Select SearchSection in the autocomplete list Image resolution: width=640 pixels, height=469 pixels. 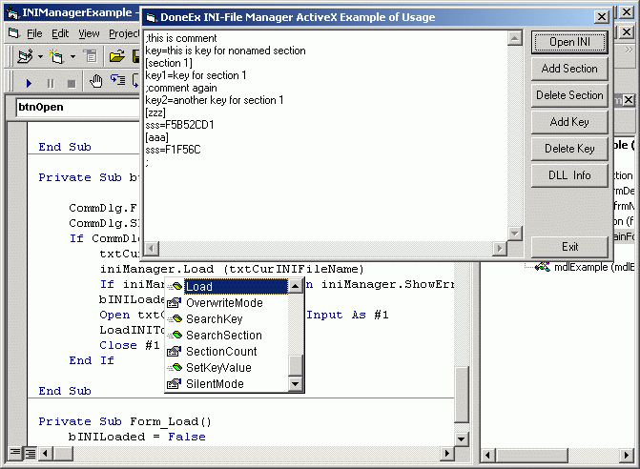(224, 336)
